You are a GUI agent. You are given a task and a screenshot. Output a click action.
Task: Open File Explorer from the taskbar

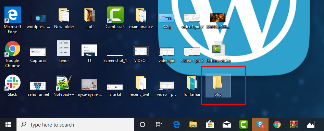point(193,125)
